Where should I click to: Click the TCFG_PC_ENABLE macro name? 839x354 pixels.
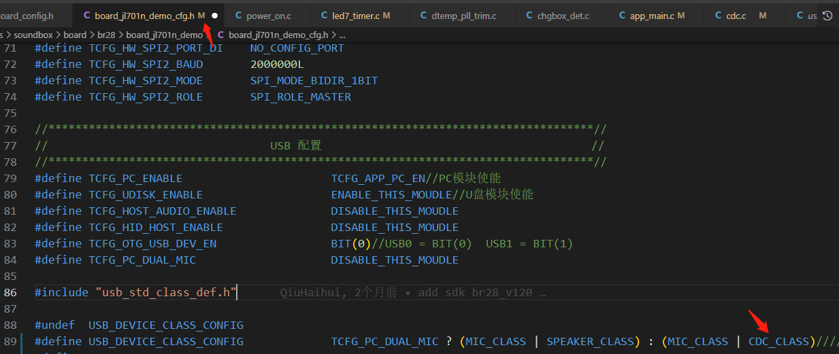(x=135, y=178)
